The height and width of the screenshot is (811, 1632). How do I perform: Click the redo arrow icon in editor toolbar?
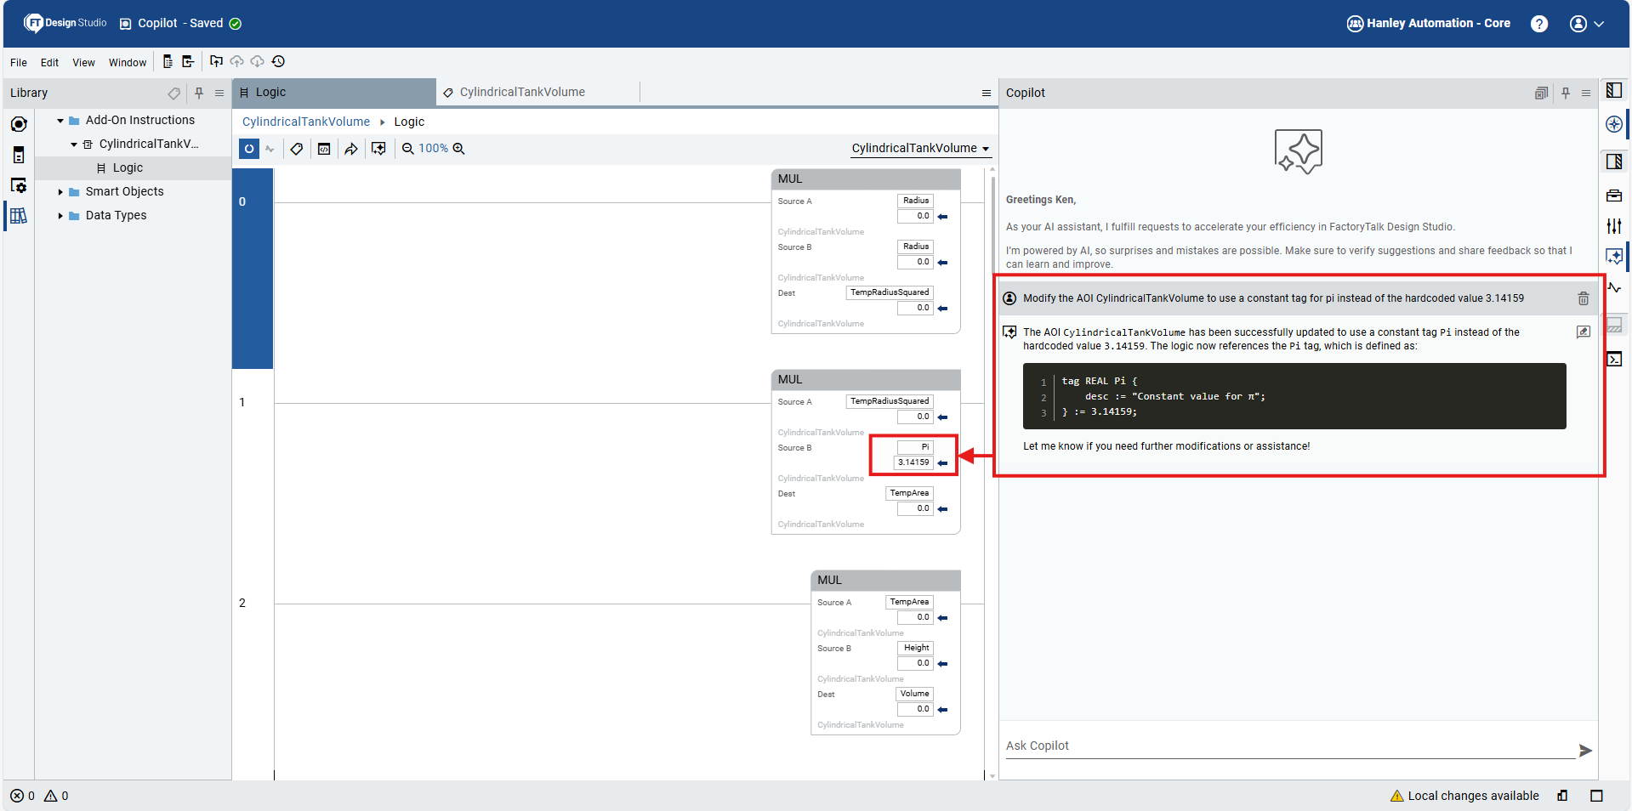[351, 149]
